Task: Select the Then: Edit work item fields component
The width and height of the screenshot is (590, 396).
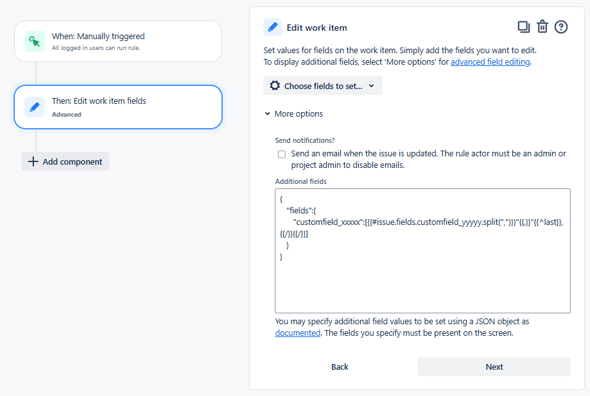Action: pos(117,106)
